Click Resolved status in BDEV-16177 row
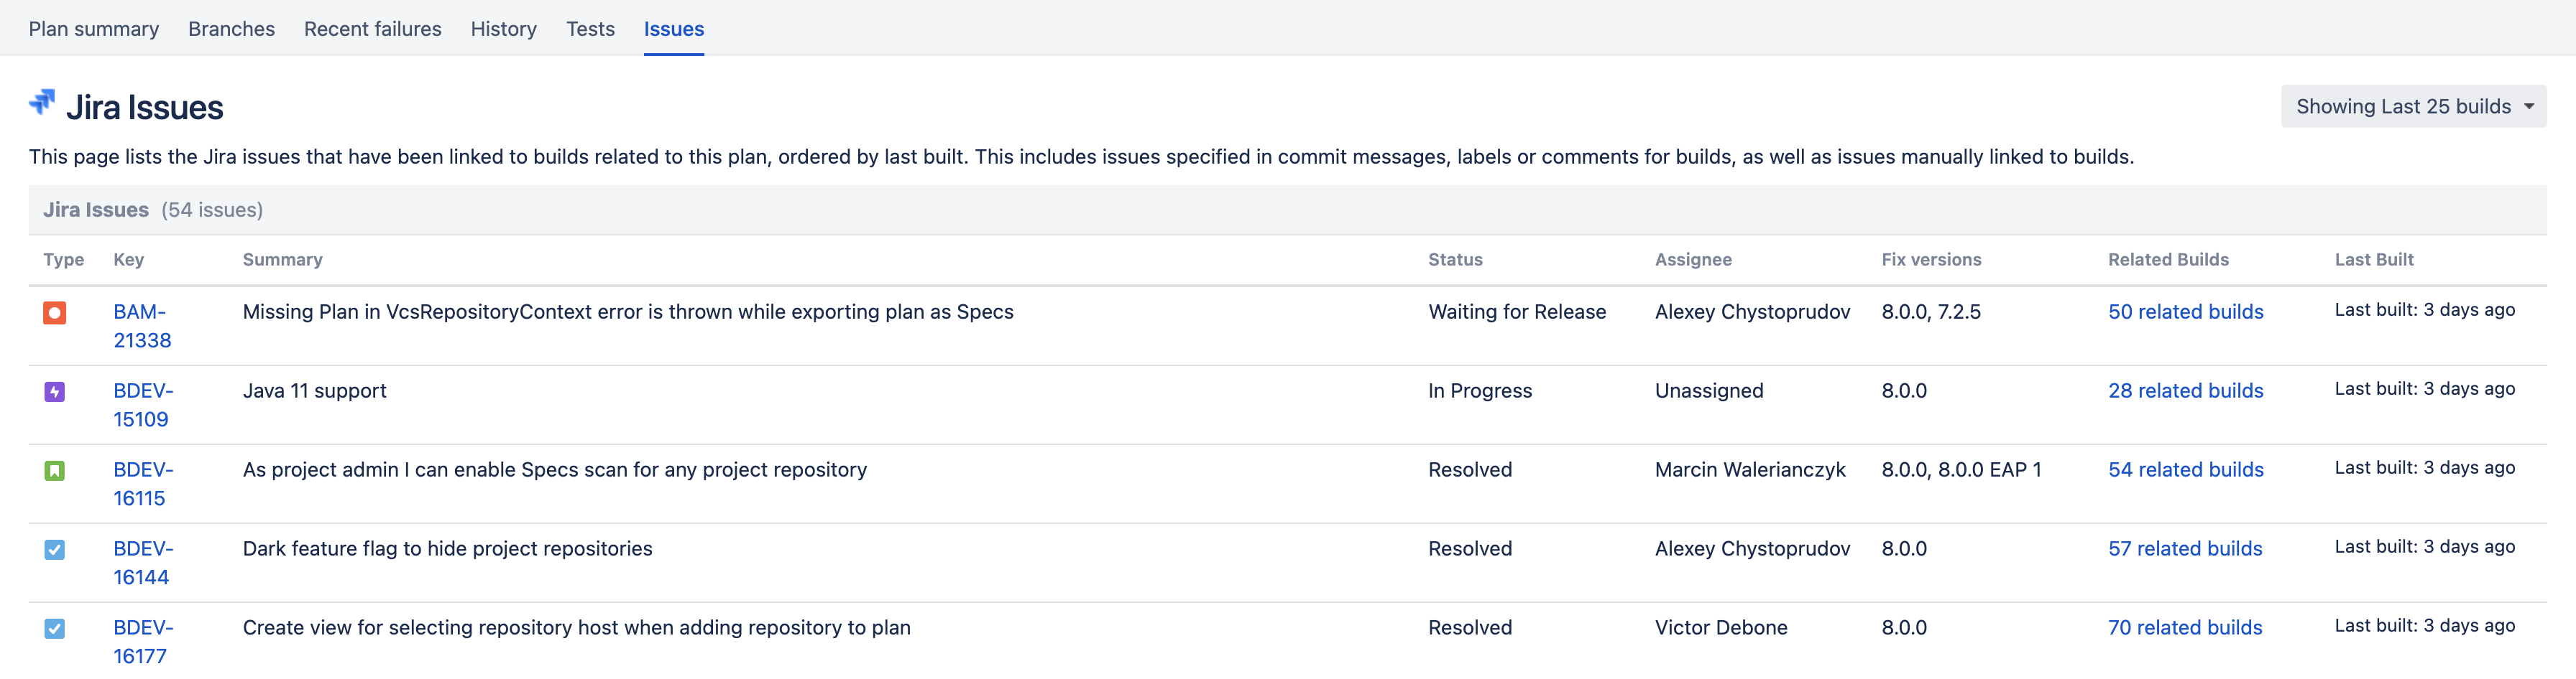This screenshot has width=2576, height=679. 1470,627
